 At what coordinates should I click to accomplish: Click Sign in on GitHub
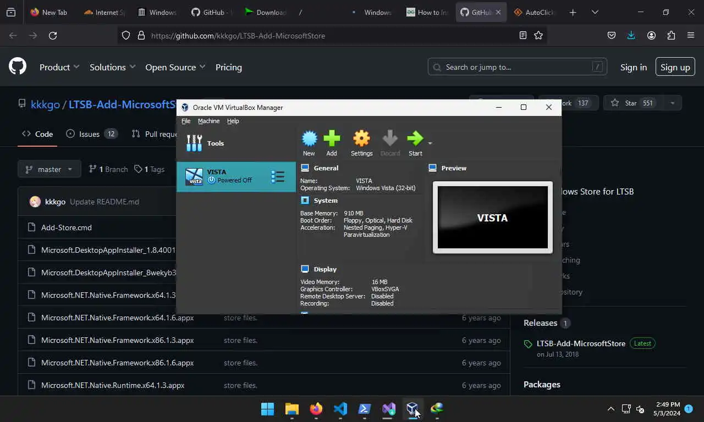(x=634, y=67)
